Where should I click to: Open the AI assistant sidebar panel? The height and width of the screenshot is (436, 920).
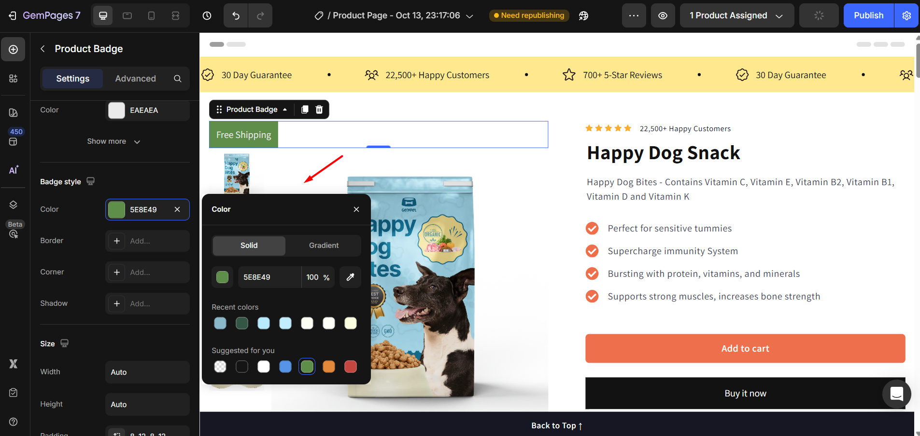click(x=13, y=170)
